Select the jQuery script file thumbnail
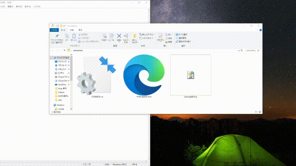This screenshot has width=296, height=166. point(191,76)
